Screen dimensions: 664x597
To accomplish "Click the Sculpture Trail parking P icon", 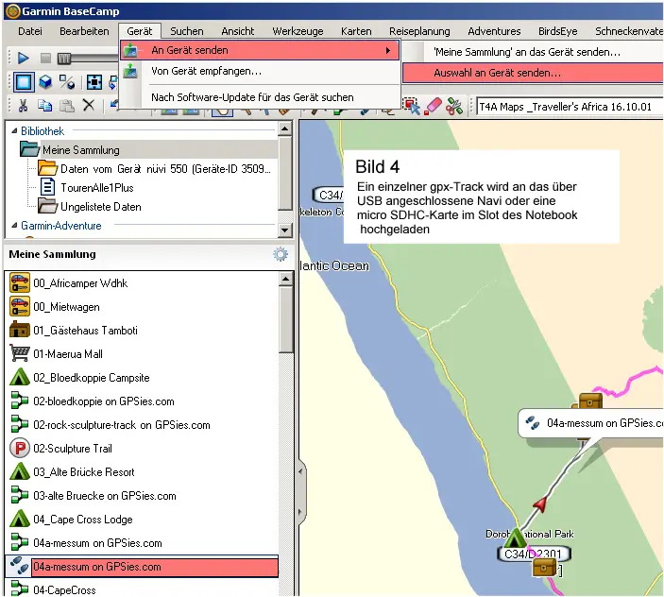I will [20, 449].
